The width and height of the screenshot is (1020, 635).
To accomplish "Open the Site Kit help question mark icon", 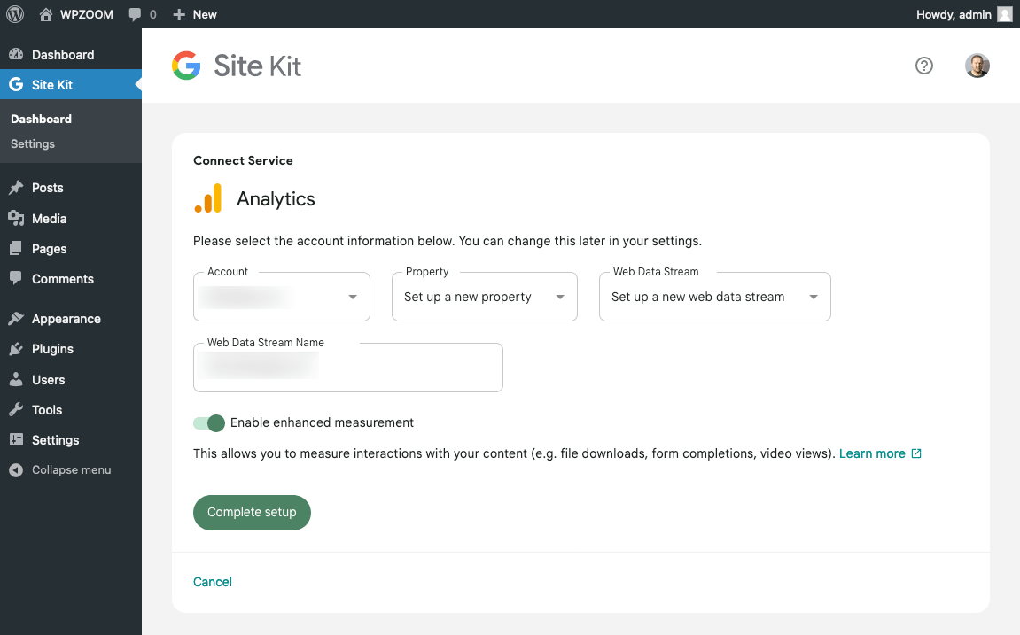I will point(923,66).
